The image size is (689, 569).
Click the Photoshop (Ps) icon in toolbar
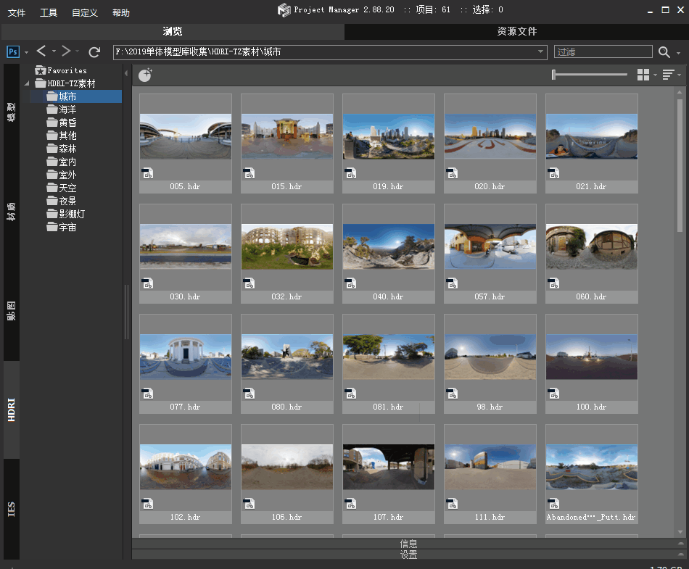13,51
